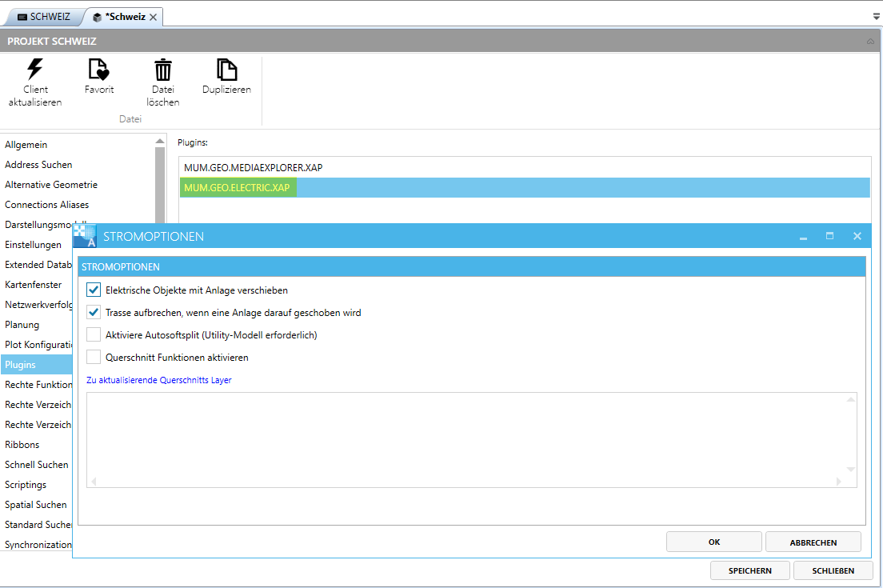
Task: Click sidebar scrollbar up arrow
Action: 160,141
